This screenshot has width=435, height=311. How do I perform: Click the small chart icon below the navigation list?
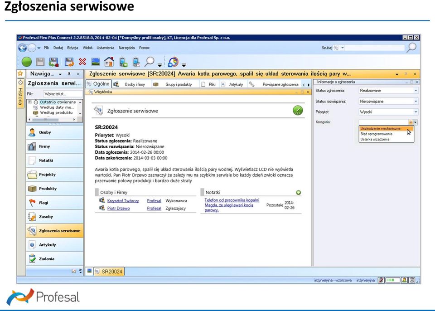74,271
